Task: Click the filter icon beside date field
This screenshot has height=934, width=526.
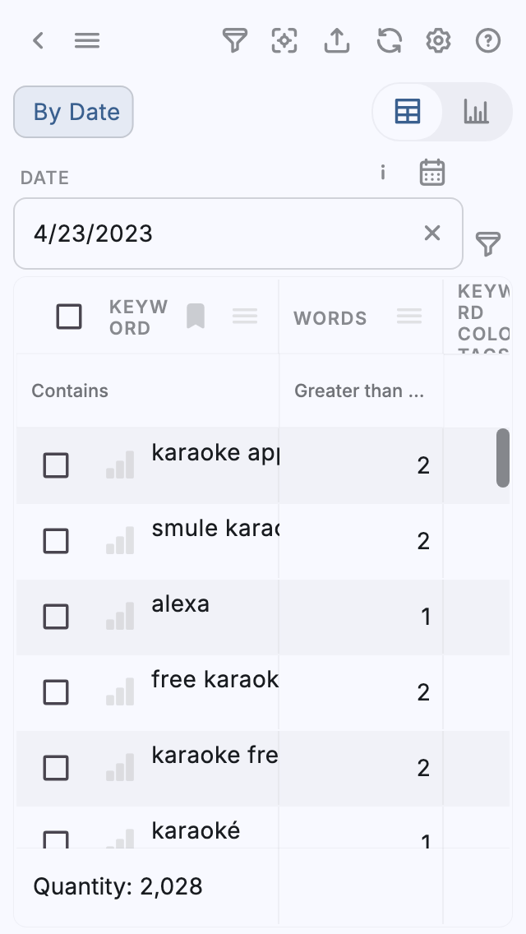Action: pyautogui.click(x=488, y=243)
